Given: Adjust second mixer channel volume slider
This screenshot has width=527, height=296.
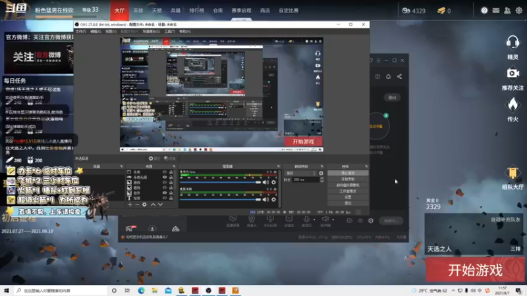Looking at the screenshot, I should point(220,199).
